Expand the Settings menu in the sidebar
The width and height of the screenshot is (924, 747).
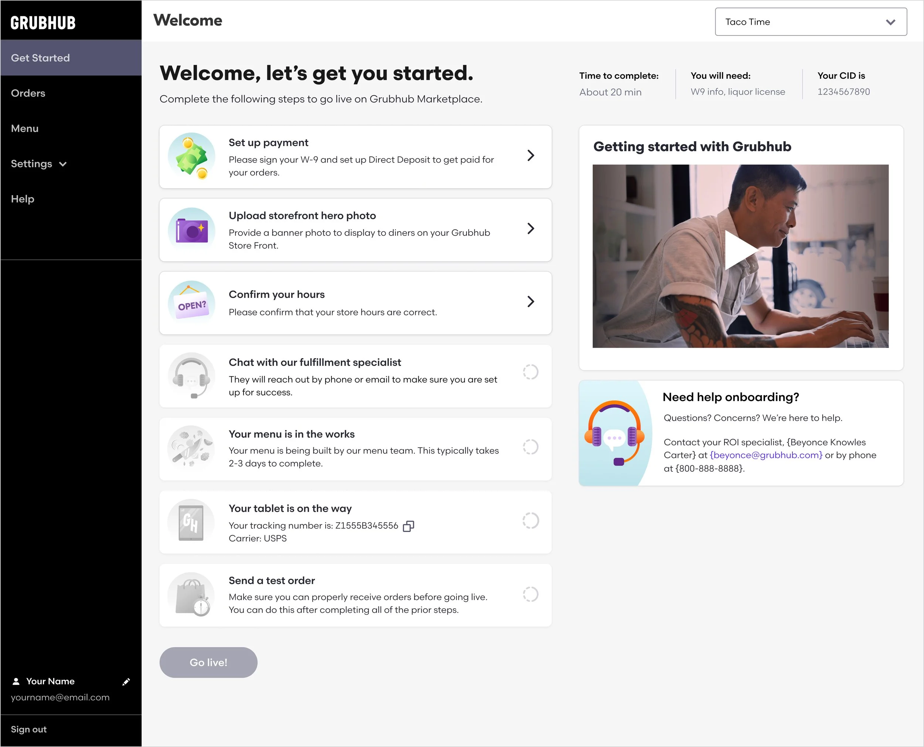pos(39,164)
